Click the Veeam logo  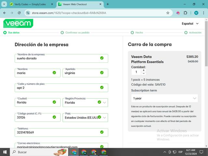tap(18, 23)
